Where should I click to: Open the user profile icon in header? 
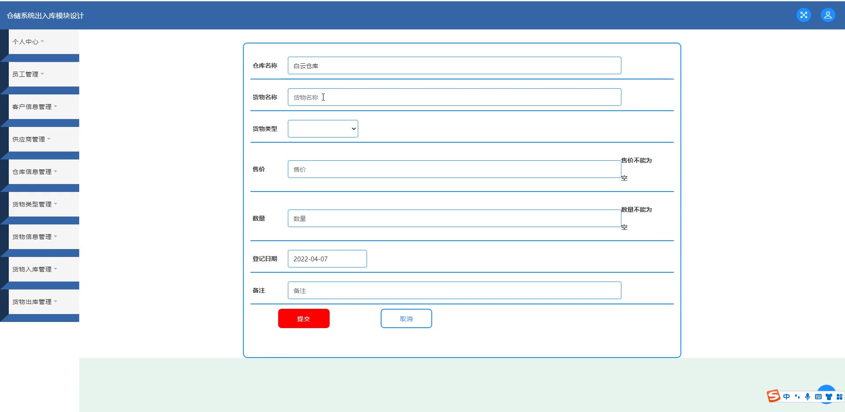point(828,15)
